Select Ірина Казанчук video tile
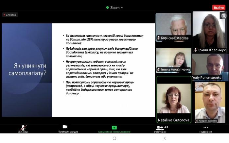Image resolution: width=229 pixels, height=143 pixels. (208, 32)
